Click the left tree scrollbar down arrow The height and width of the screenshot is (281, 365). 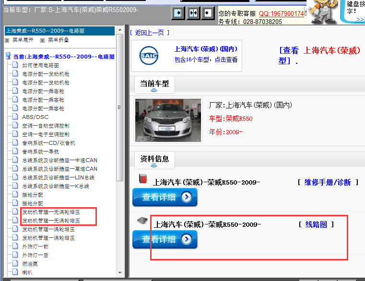click(x=119, y=273)
